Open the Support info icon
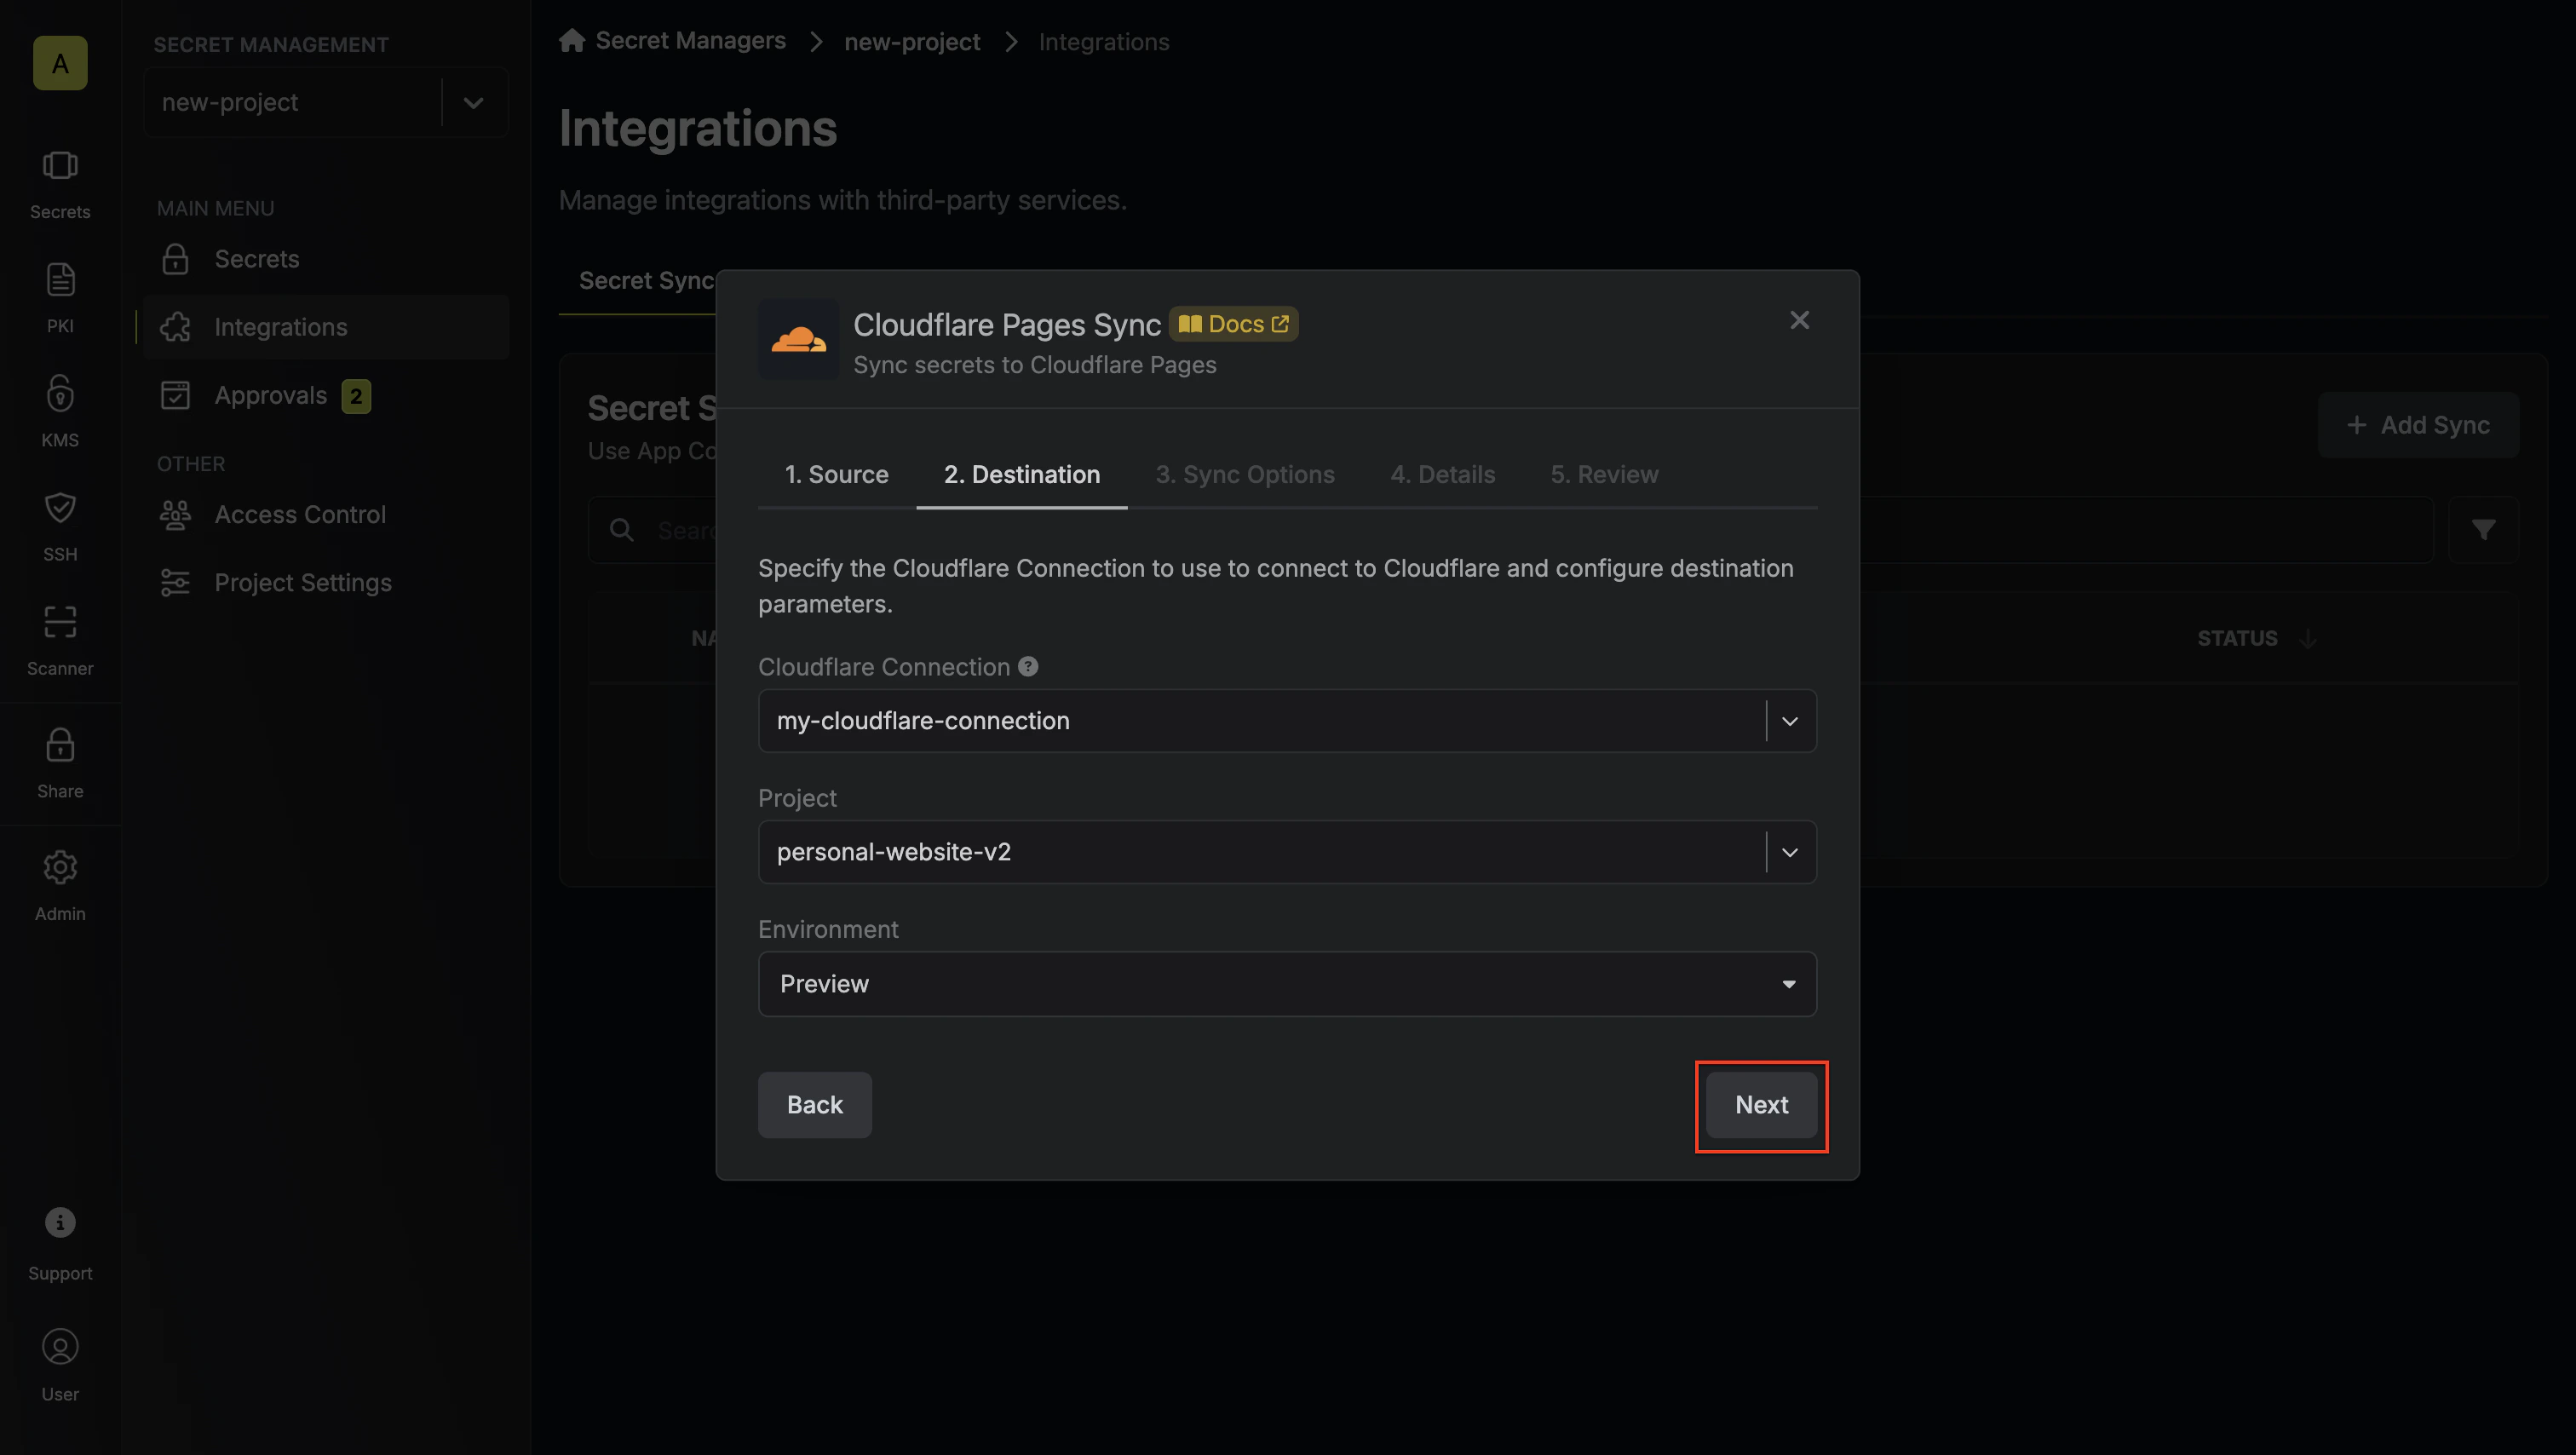The width and height of the screenshot is (2576, 1455). [x=60, y=1222]
